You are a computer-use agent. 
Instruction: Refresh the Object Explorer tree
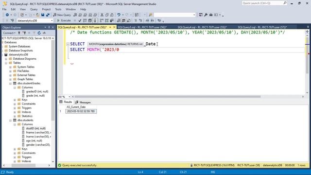39,33
